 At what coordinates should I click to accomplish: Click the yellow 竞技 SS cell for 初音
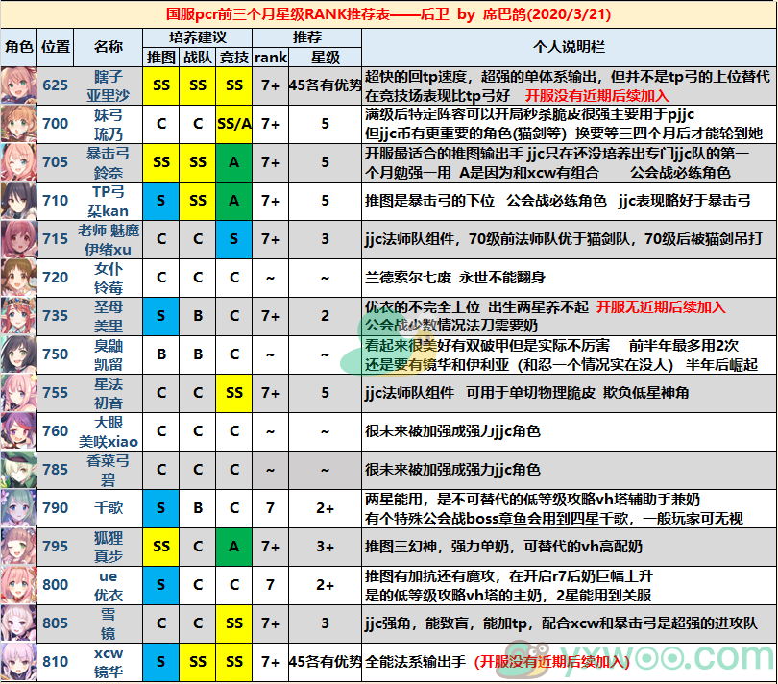click(x=233, y=393)
